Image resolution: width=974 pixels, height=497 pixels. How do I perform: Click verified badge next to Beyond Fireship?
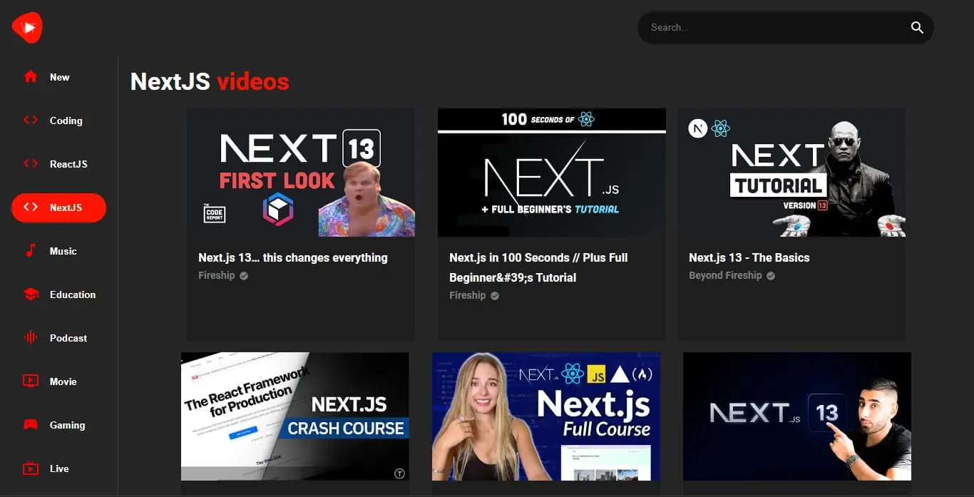point(771,276)
